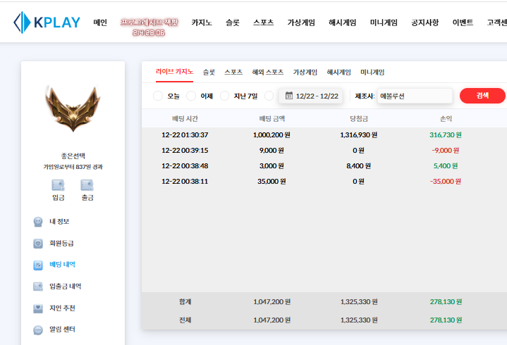Viewport: 507px width, 345px height.
Task: Switch to the 미니게임 history tab
Action: pyautogui.click(x=372, y=72)
